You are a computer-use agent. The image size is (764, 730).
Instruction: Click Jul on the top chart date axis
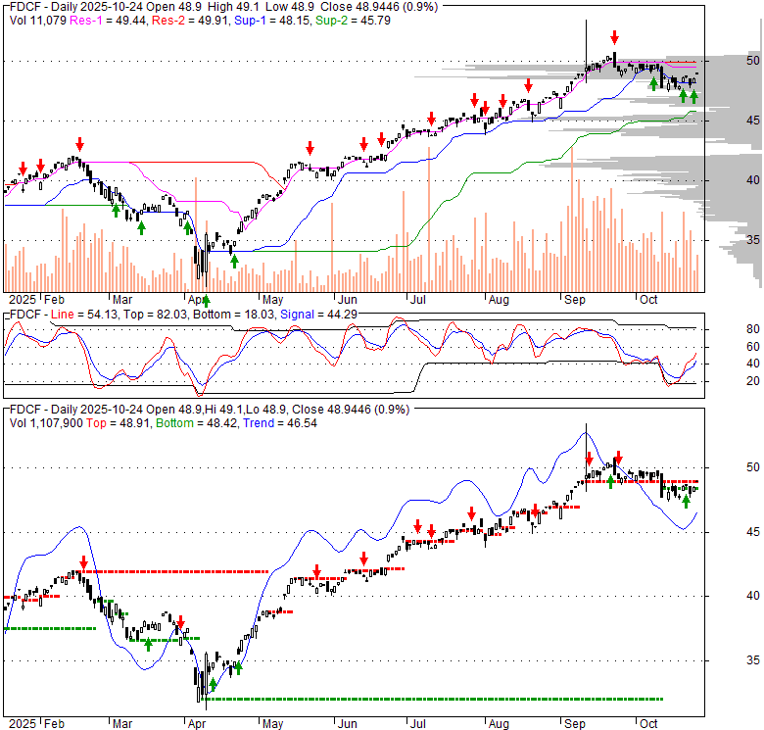[418, 300]
